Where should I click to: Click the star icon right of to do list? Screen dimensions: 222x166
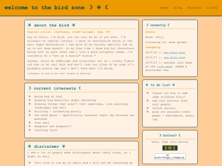[x=173, y=85]
